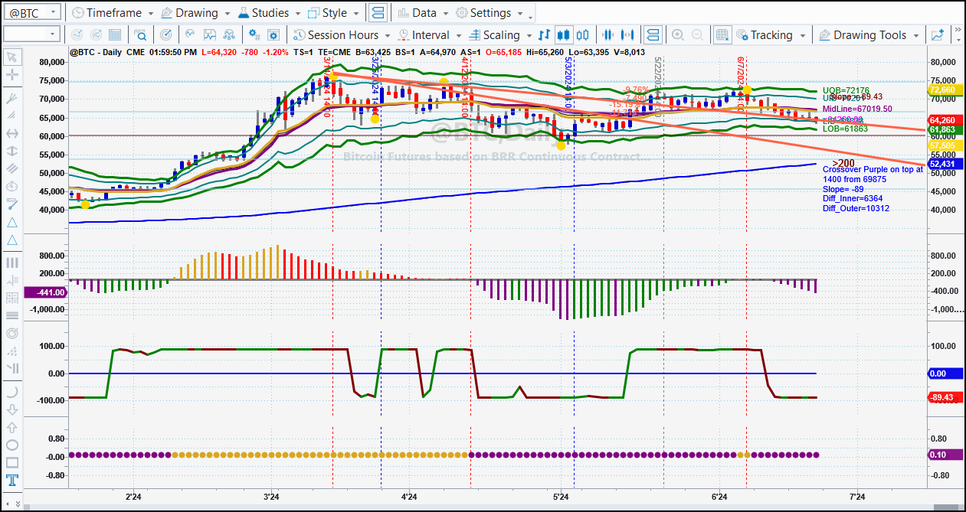Open the Style menu

pyautogui.click(x=333, y=13)
